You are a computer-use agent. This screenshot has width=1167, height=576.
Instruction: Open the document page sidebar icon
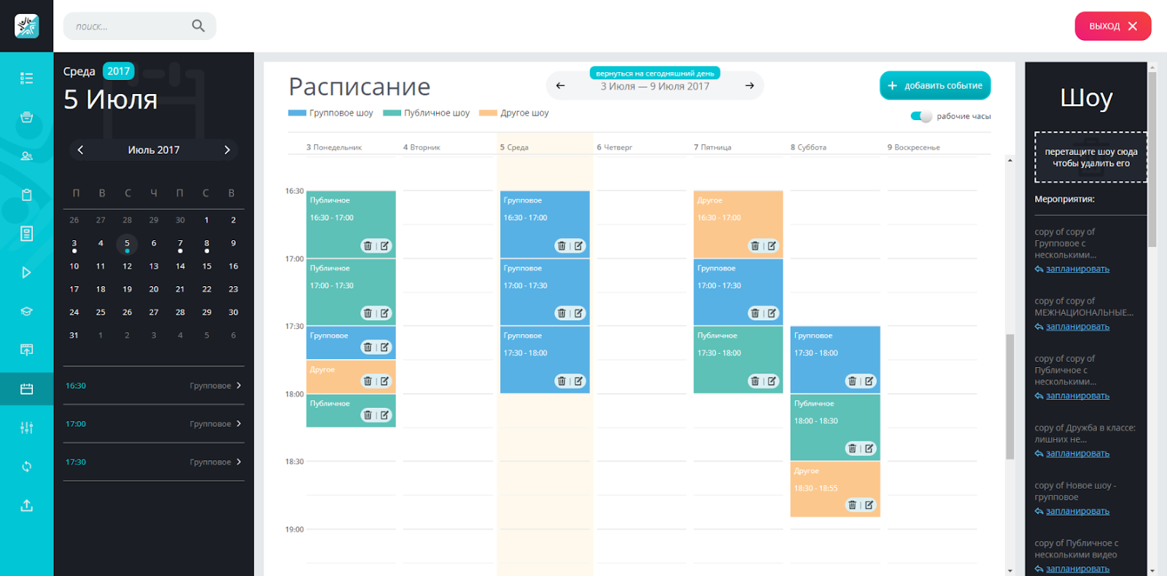(26, 234)
